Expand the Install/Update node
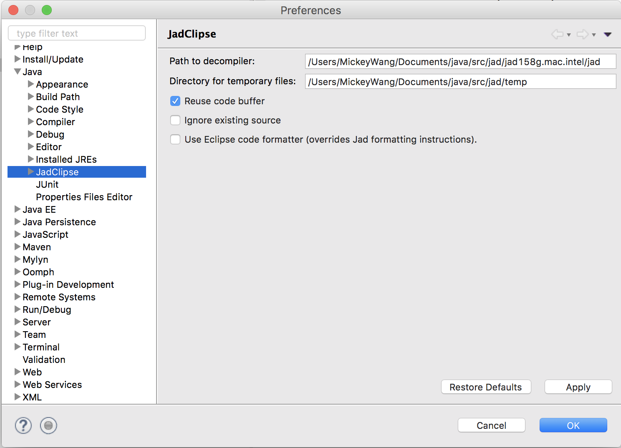This screenshot has height=448, width=621. click(x=18, y=59)
